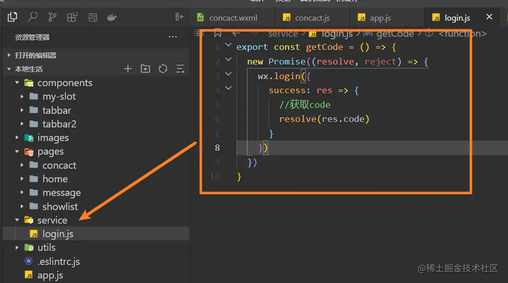This screenshot has width=508, height=283.
Task: Open the Source Control branch icon
Action: (x=52, y=17)
